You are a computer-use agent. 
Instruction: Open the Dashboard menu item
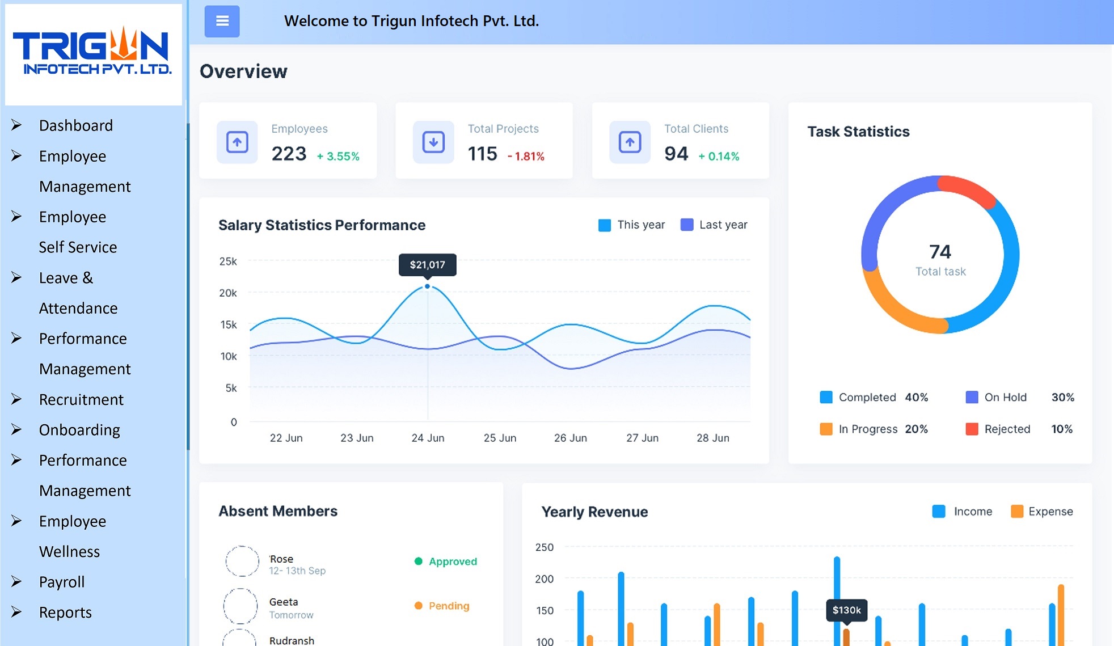[76, 125]
